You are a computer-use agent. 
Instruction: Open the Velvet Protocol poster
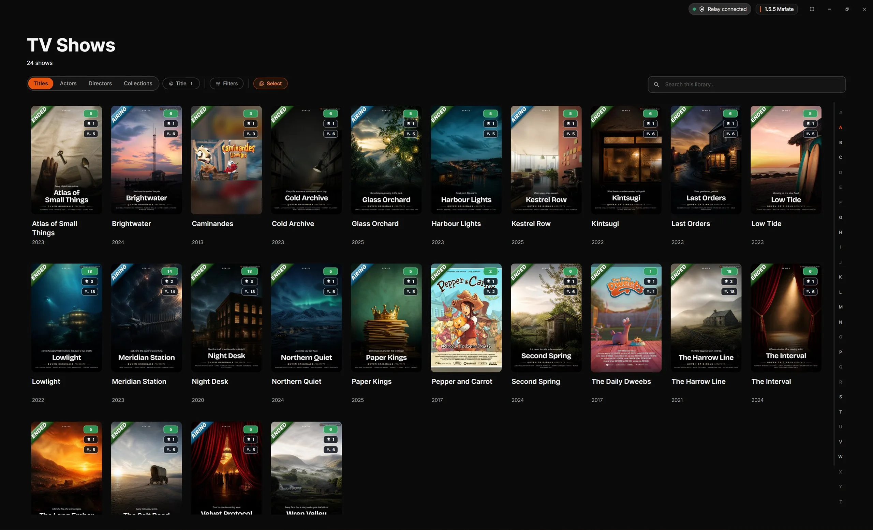pyautogui.click(x=226, y=468)
